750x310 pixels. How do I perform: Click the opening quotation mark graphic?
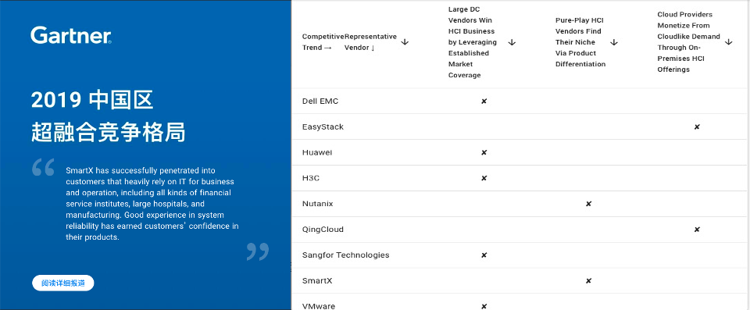coord(43,167)
